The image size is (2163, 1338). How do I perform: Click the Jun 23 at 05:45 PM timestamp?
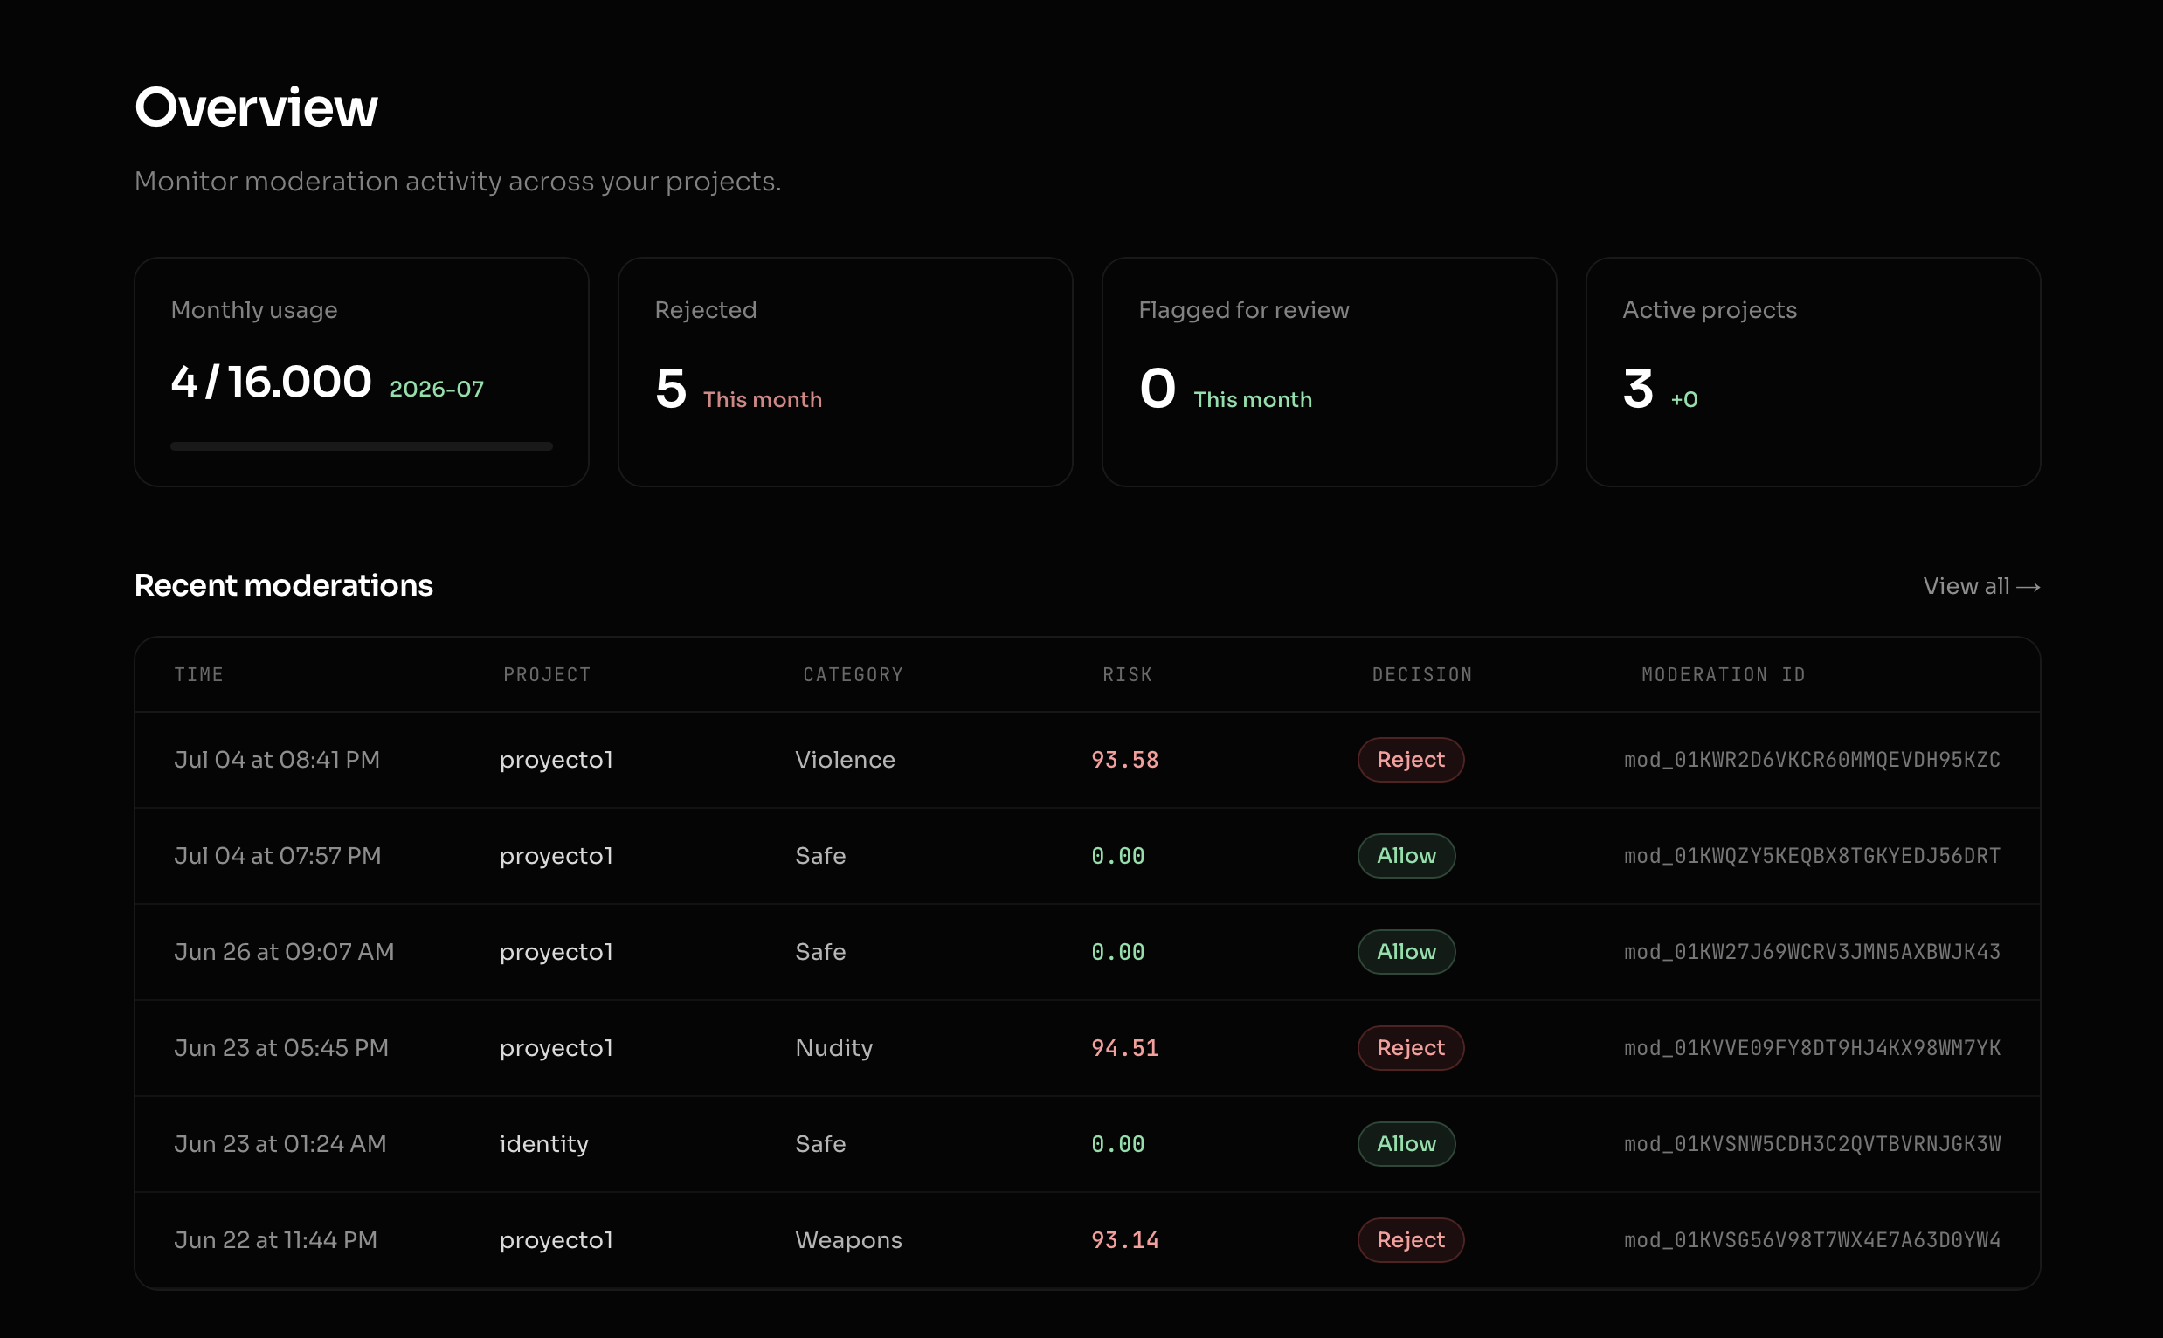(x=280, y=1047)
